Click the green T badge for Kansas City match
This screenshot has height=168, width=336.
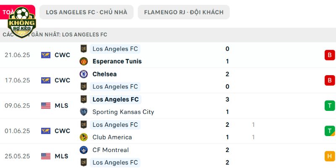(330, 106)
